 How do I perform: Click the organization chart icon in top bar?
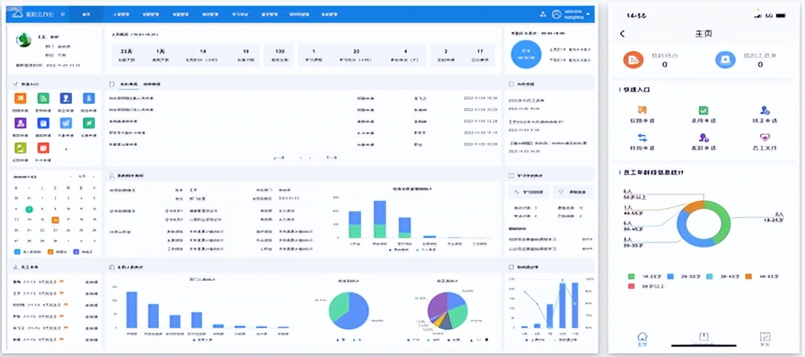point(542,14)
